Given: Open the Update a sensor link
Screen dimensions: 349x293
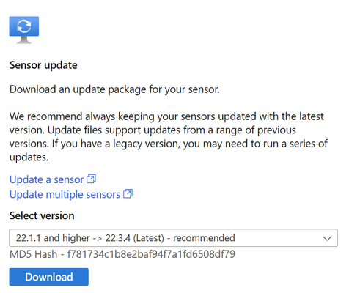Looking at the screenshot, I should [46, 179].
